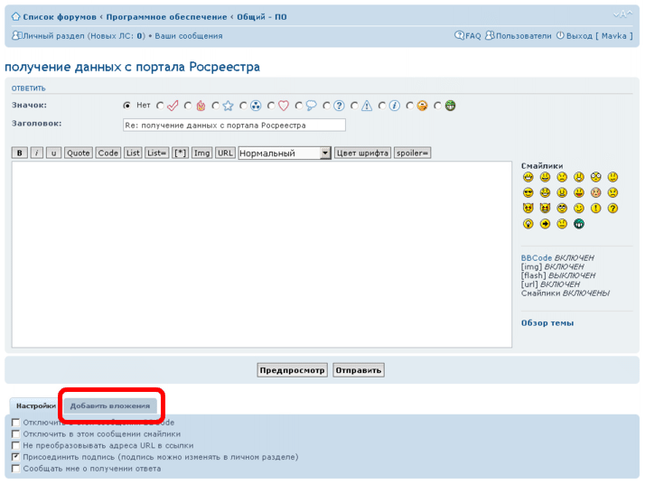Toggle bold 'B' BBCode button
Viewport: 645px width, 484px height.
pos(19,153)
